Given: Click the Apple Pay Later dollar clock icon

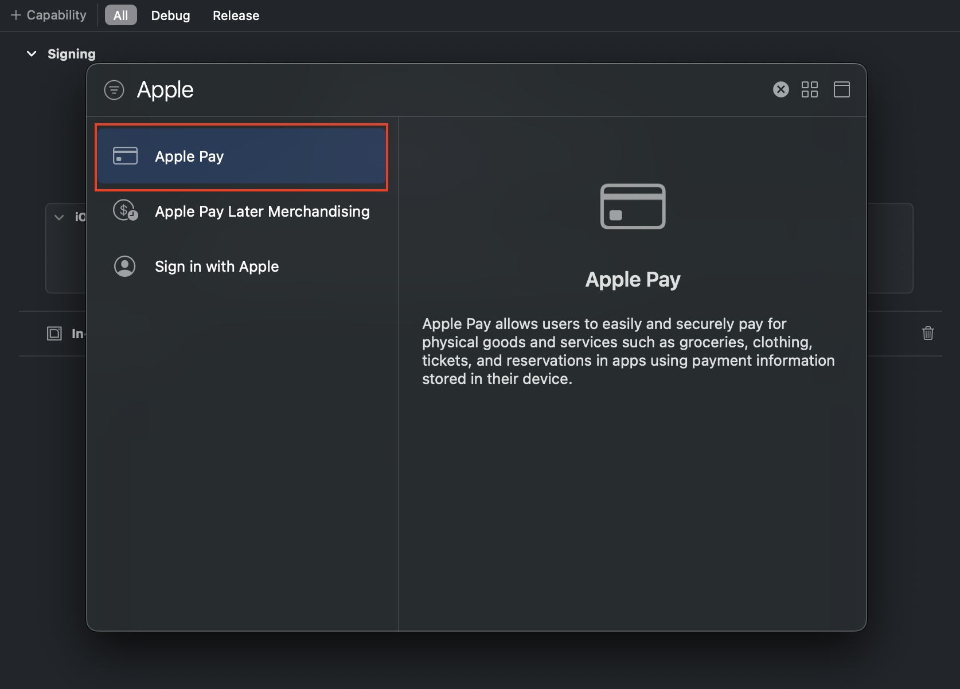Looking at the screenshot, I should pyautogui.click(x=125, y=210).
